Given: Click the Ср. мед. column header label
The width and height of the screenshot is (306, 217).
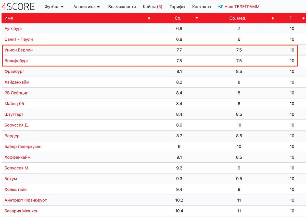Looking at the screenshot, I should pos(238,18).
